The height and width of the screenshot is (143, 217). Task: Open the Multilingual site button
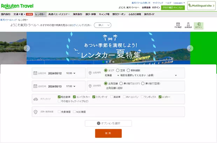[x=201, y=6]
